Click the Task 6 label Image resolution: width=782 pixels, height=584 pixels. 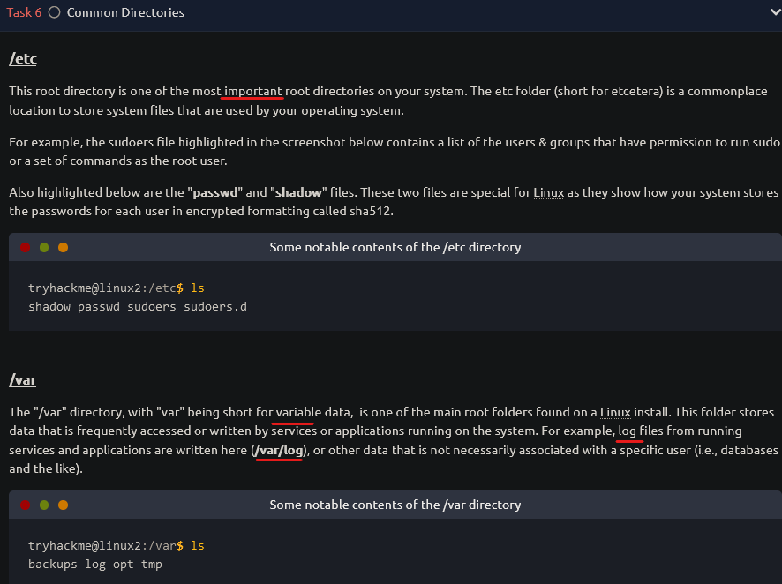[x=24, y=12]
